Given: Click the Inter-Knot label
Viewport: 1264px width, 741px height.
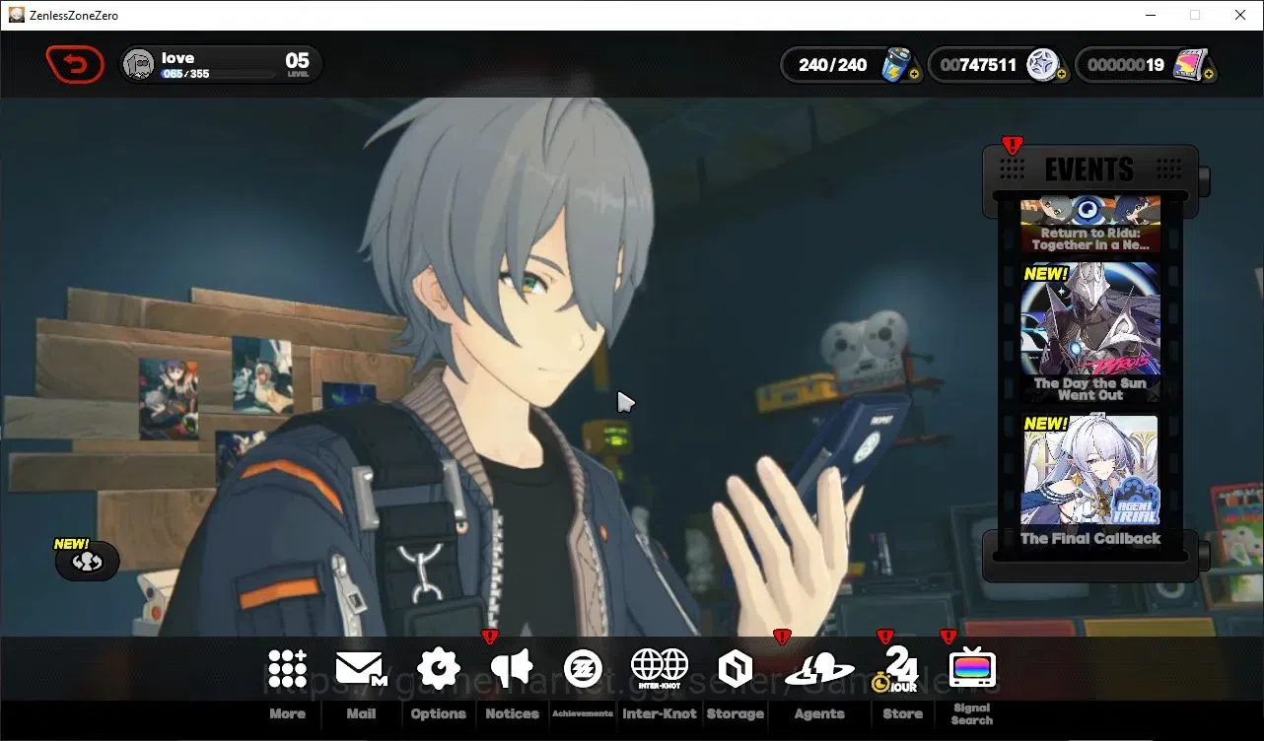Looking at the screenshot, I should coord(660,713).
